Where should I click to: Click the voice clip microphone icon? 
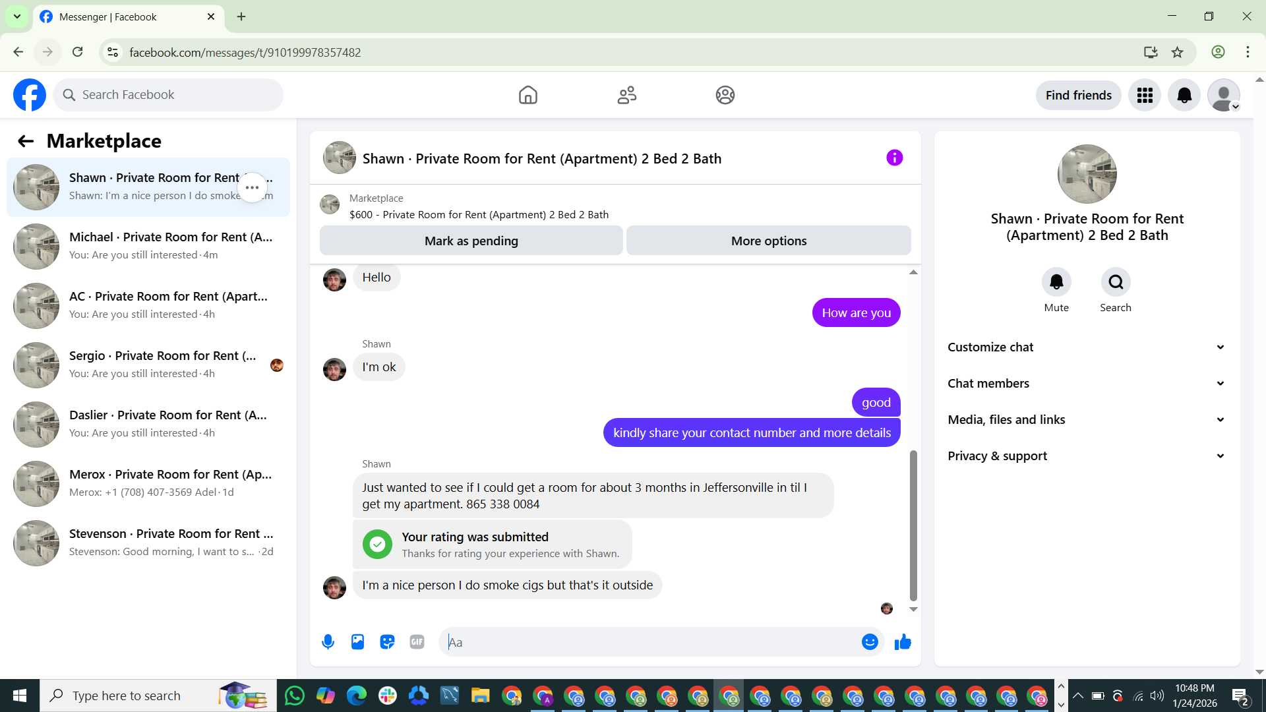328,641
